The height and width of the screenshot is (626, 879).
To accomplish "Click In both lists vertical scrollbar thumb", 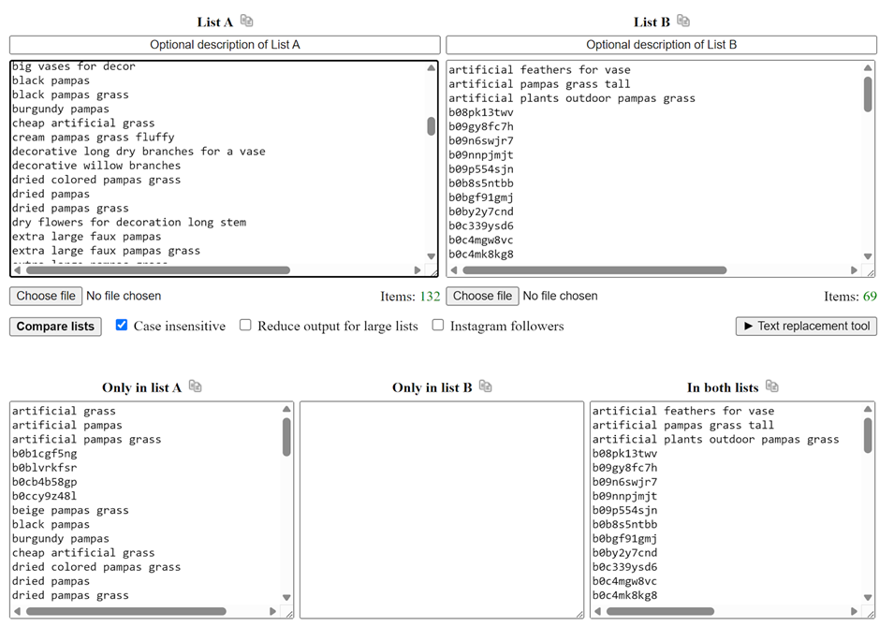I will (868, 436).
